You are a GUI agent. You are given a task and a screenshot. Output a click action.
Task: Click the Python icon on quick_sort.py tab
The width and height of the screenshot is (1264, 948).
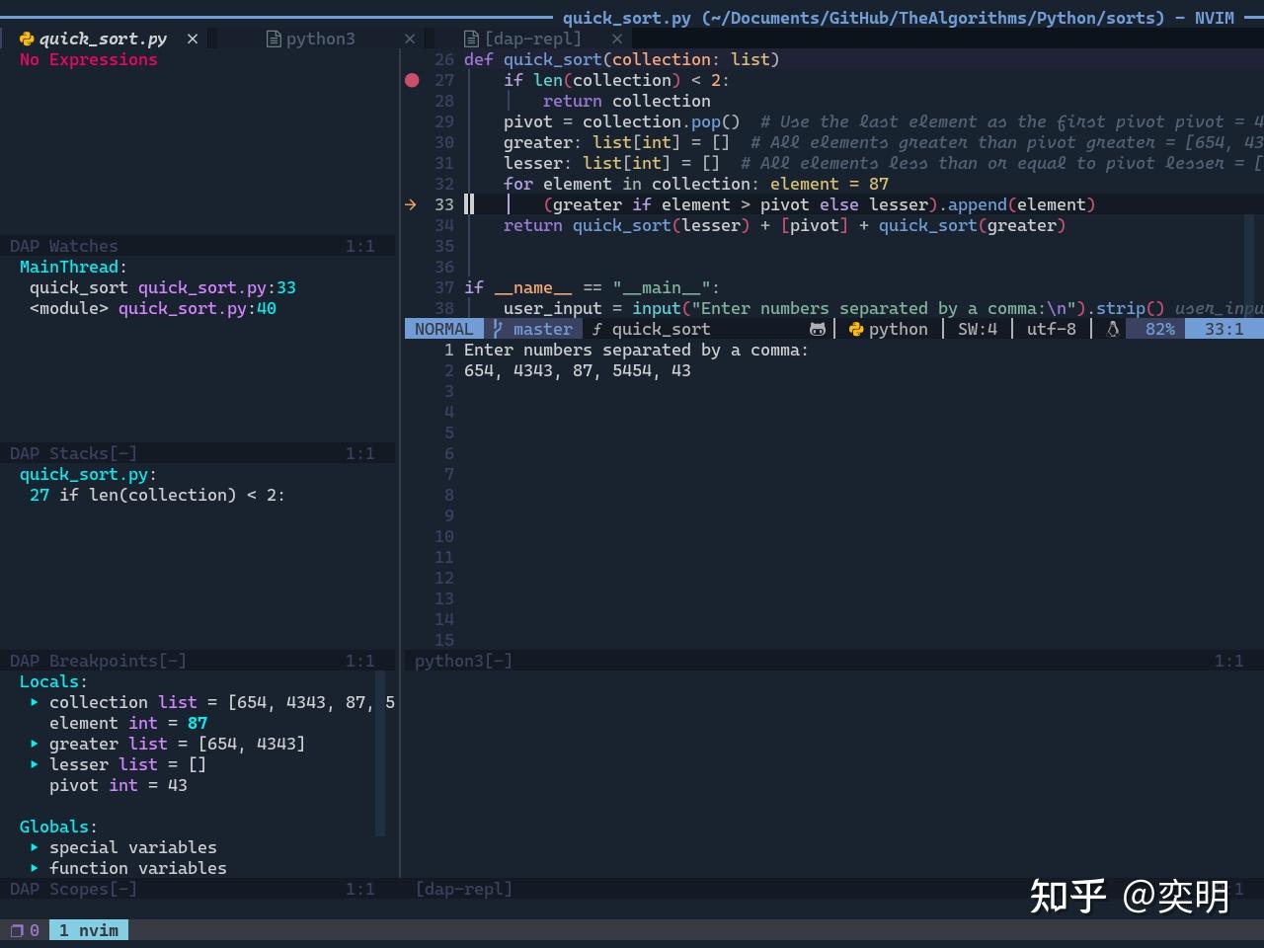click(x=27, y=39)
